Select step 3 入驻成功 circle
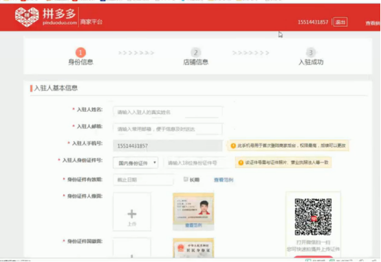Image resolution: width=381 pixels, height=262 pixels. click(311, 53)
